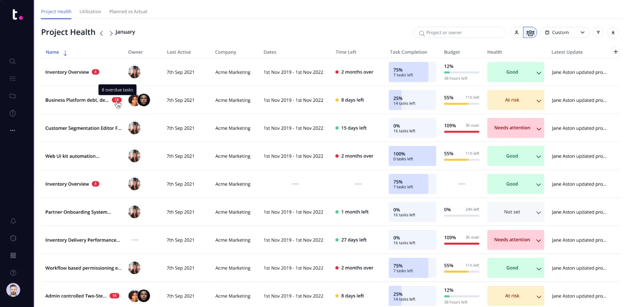Apply filters using the filter icon
Screen dimensions: 625x307
pos(598,32)
